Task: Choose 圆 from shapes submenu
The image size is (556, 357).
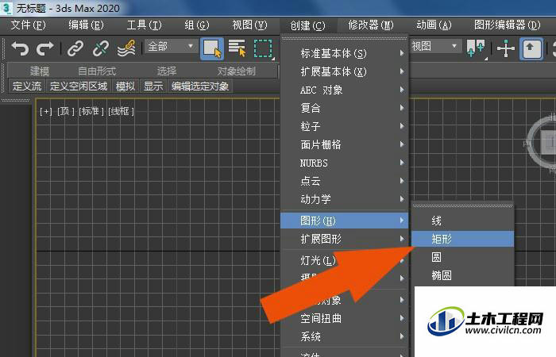Action: [462, 257]
